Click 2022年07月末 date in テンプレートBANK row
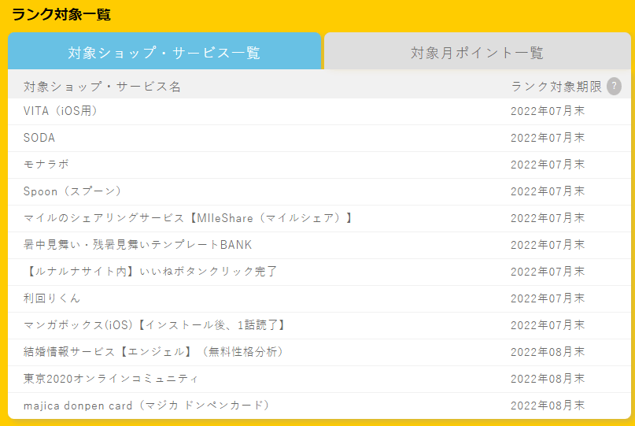 (x=548, y=245)
